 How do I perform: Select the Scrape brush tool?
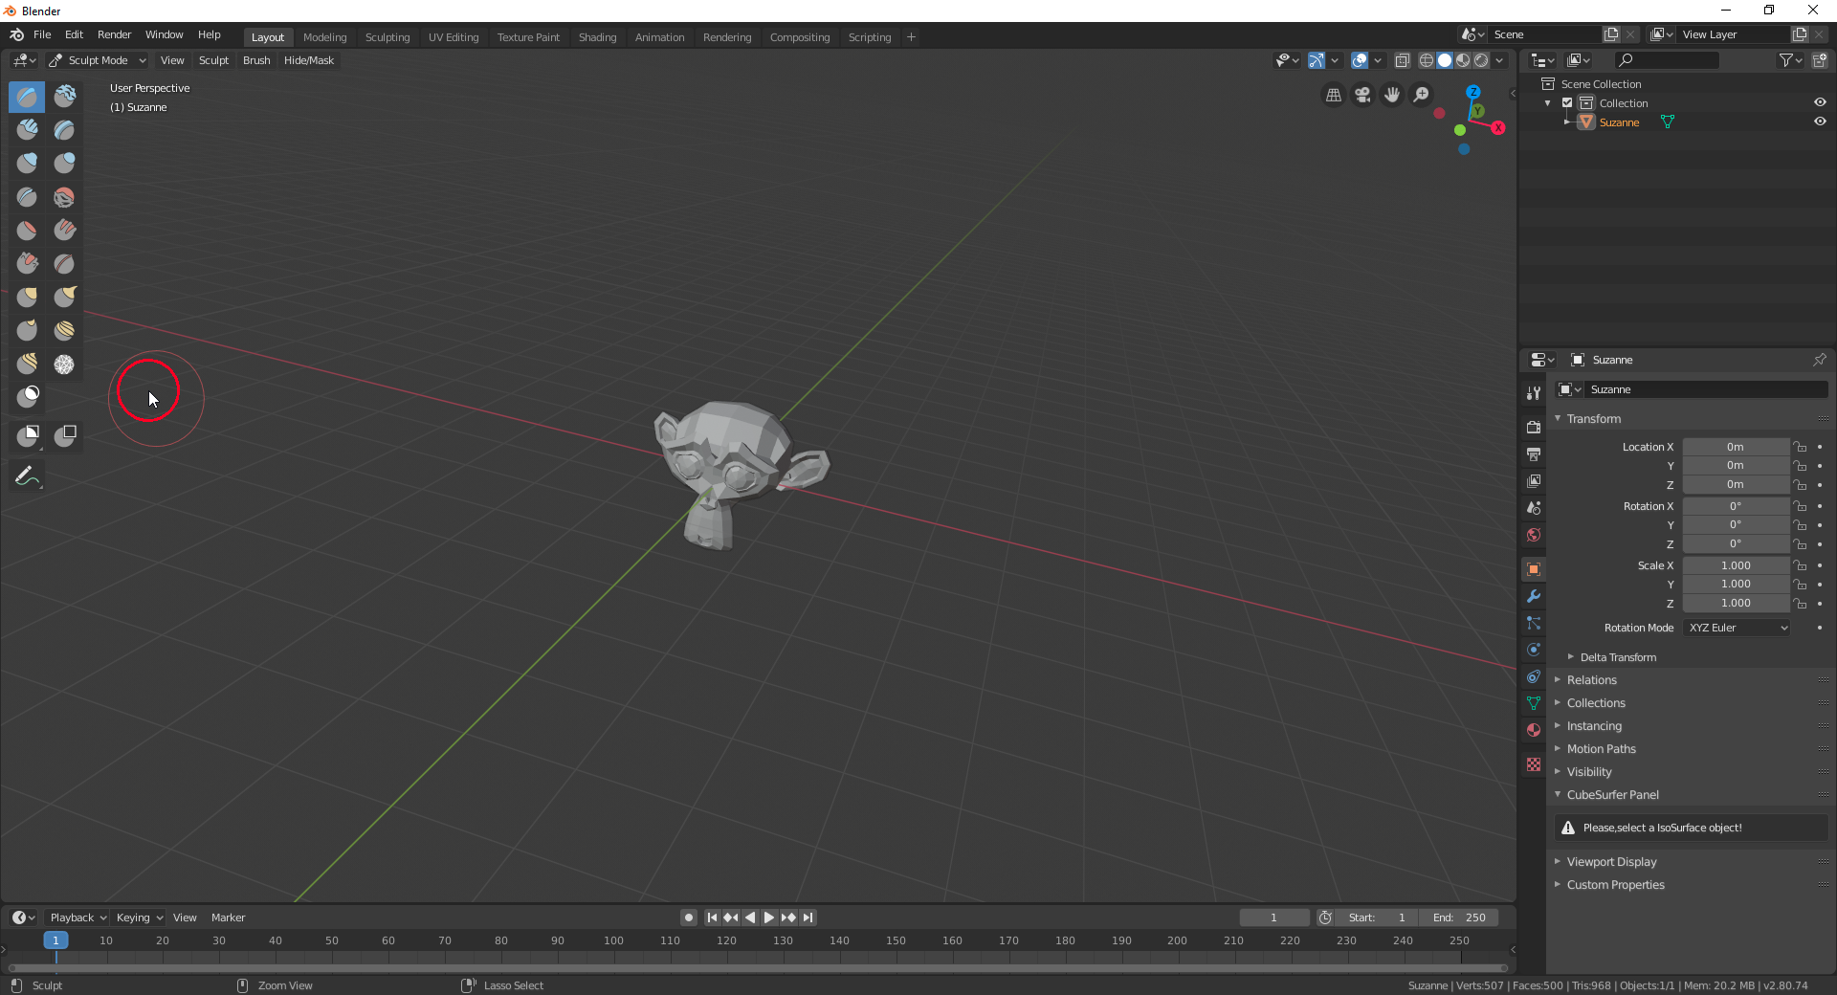pyautogui.click(x=27, y=264)
